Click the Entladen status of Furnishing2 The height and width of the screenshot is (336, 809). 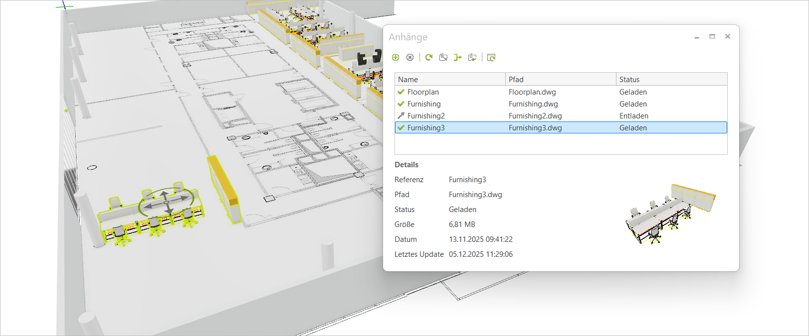click(x=634, y=116)
